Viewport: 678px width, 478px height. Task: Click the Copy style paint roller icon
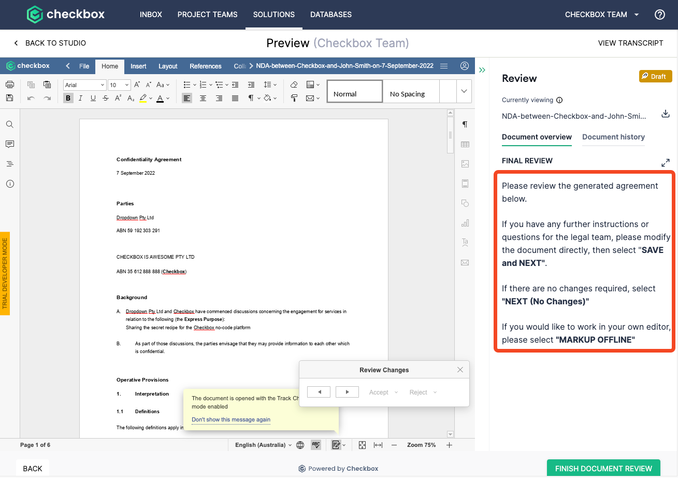coord(294,98)
